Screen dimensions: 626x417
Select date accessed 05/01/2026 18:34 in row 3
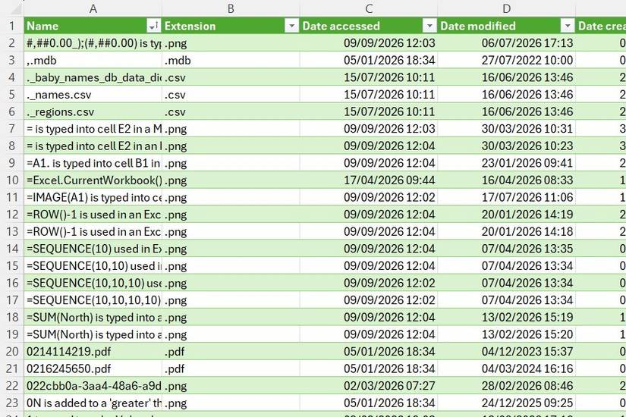tap(369, 60)
